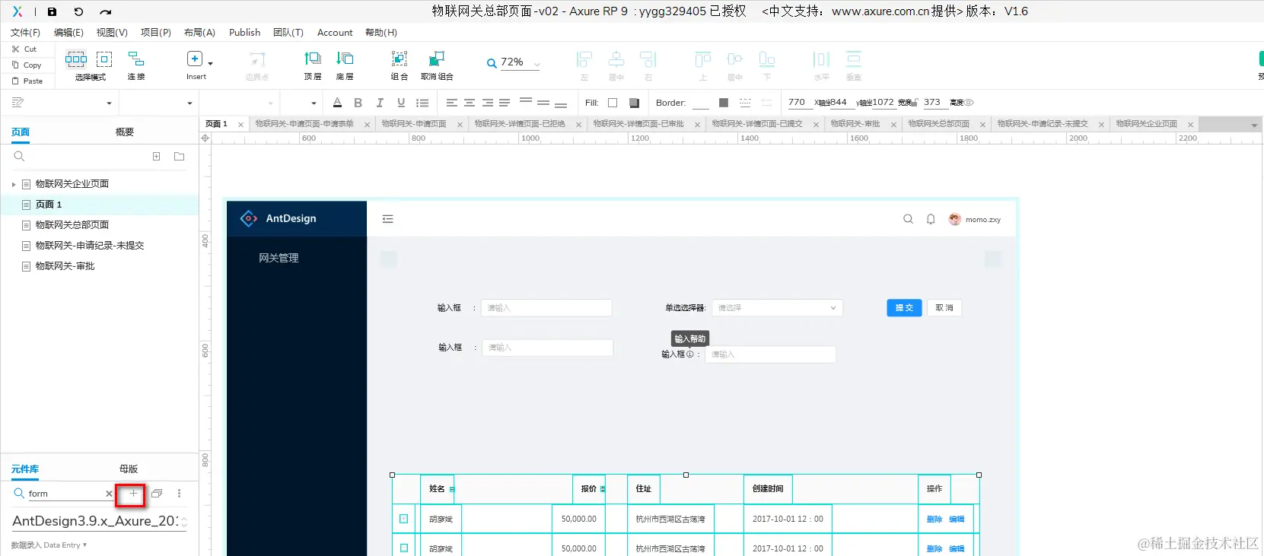Open the Insert dropdown arrow
Viewport: 1264px width, 556px height.
click(x=211, y=63)
